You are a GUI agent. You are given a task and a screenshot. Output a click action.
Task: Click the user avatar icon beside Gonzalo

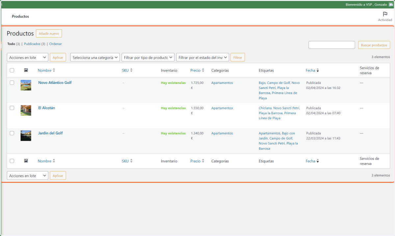(x=391, y=5)
